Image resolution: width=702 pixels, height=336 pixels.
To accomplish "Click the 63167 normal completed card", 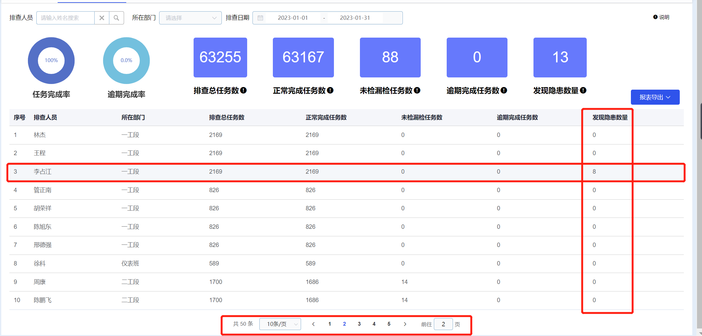I will point(303,57).
